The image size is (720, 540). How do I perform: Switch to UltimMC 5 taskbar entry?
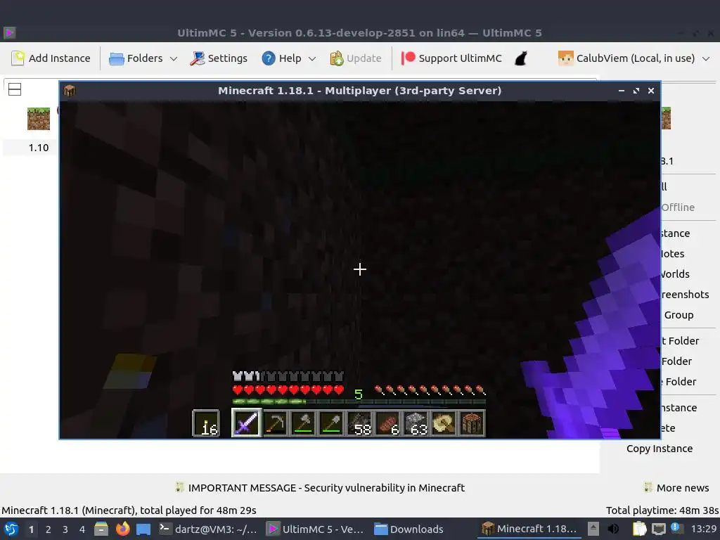click(x=316, y=529)
